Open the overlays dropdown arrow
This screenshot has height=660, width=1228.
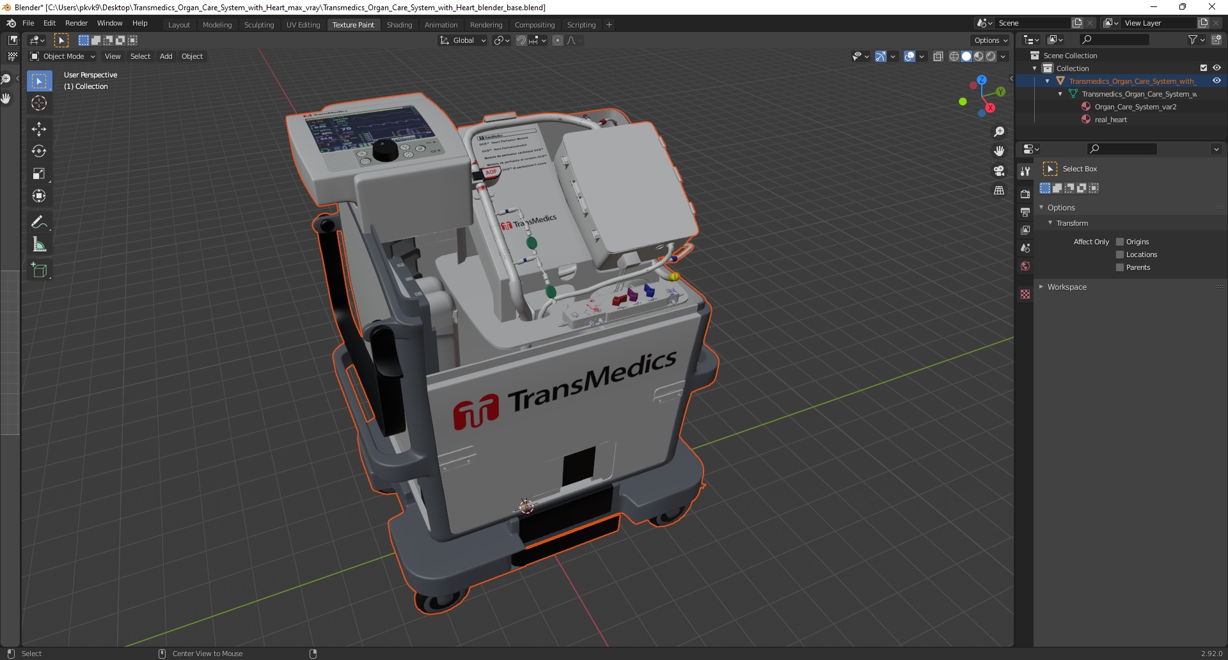coord(922,56)
